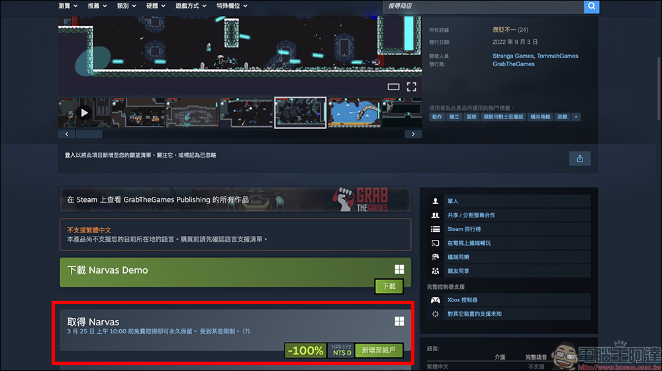Play the trailer video thumbnail
This screenshot has height=371, width=662.
[84, 113]
